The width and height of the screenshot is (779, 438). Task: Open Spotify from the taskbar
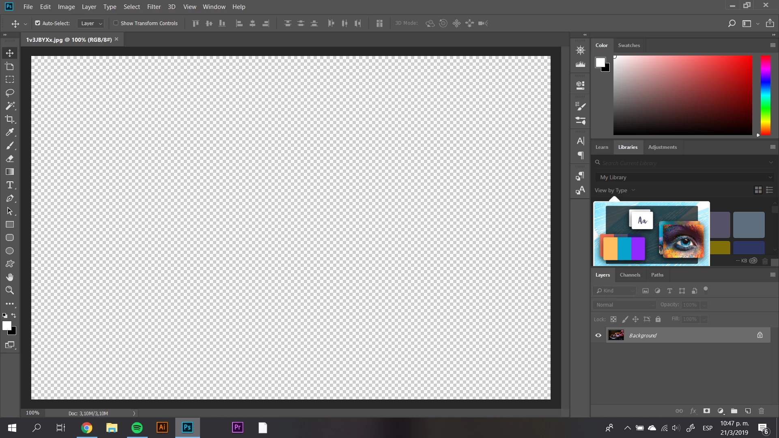pyautogui.click(x=137, y=427)
